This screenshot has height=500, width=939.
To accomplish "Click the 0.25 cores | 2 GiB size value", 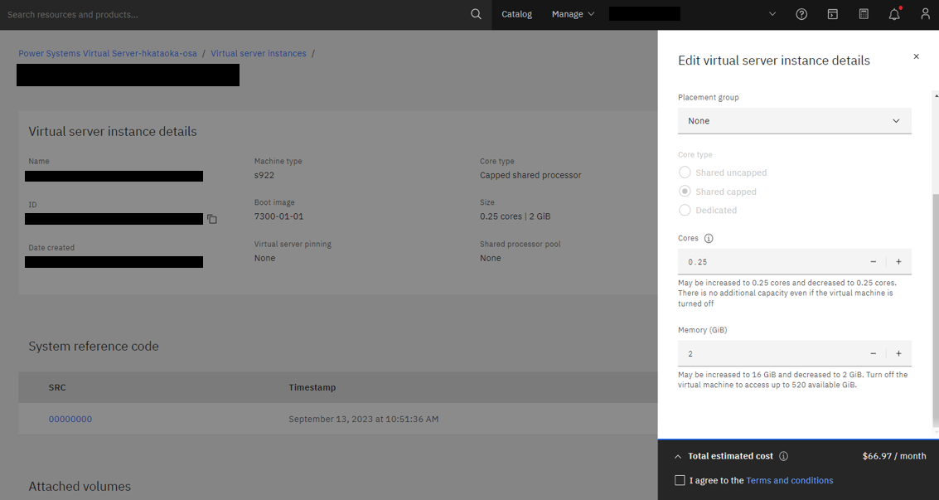I will (x=515, y=216).
